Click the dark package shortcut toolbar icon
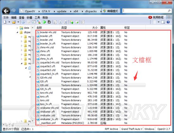 click(49, 22)
